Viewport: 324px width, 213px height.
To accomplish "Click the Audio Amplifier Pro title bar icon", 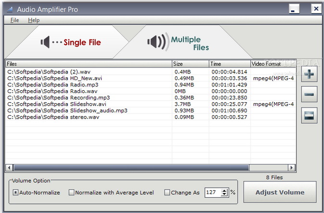I will [x=10, y=10].
